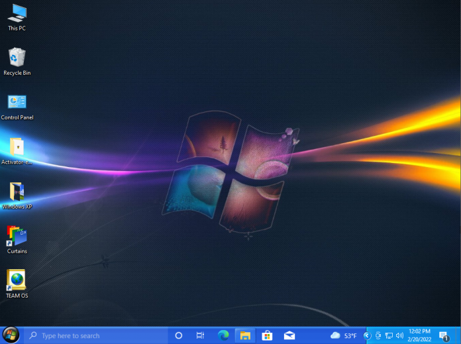Expand hidden system tray icons arrow
This screenshot has width=461, height=344.
pos(367,335)
